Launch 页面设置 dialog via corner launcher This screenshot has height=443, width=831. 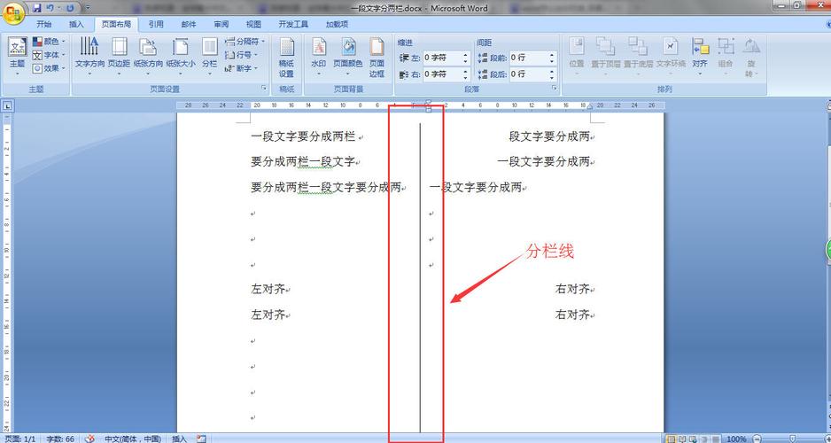click(263, 88)
